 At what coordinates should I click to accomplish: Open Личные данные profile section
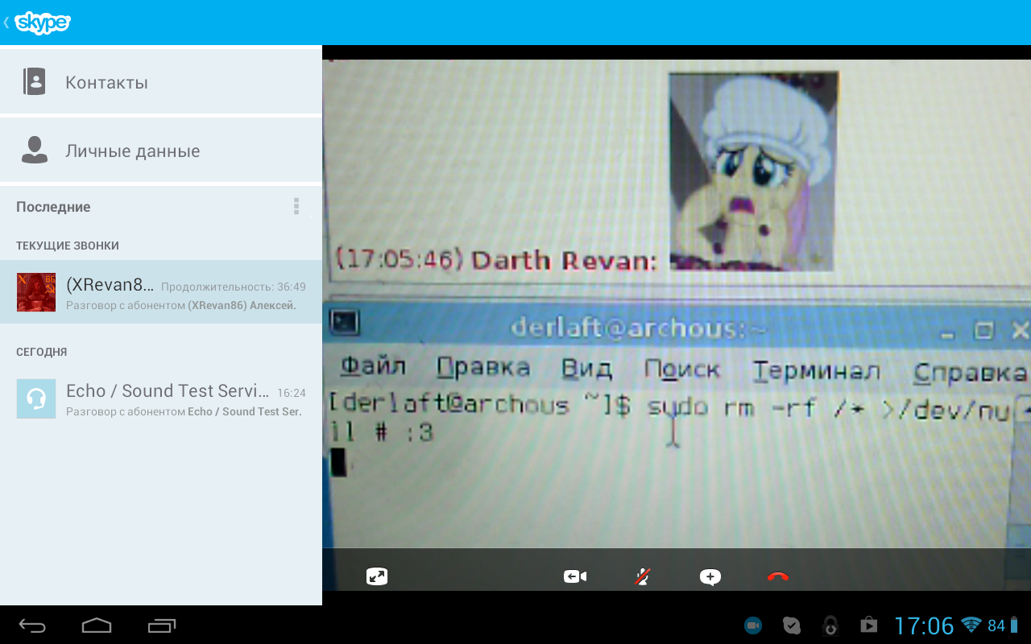161,151
